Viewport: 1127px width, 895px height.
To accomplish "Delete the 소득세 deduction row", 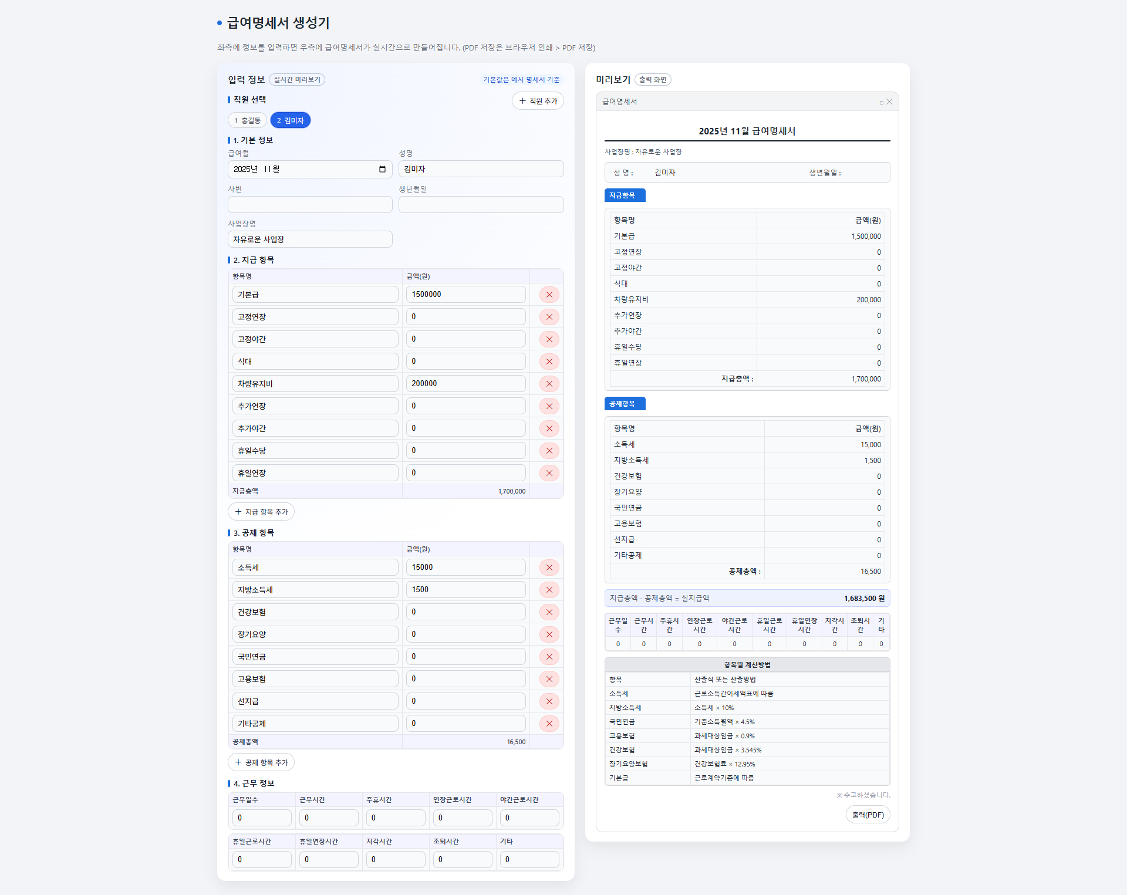I will click(x=549, y=568).
